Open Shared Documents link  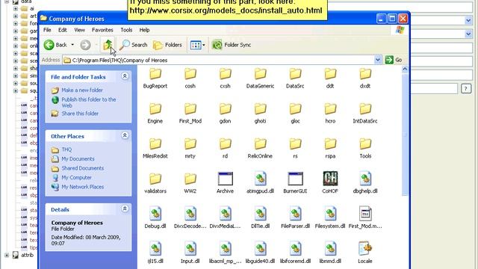83,168
